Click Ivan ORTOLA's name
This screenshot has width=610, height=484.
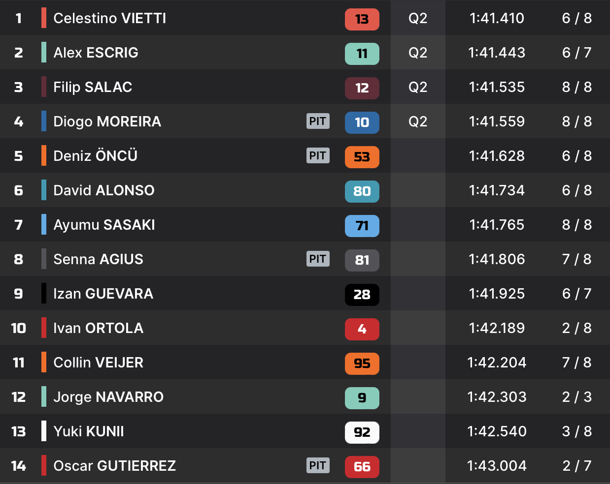(98, 328)
